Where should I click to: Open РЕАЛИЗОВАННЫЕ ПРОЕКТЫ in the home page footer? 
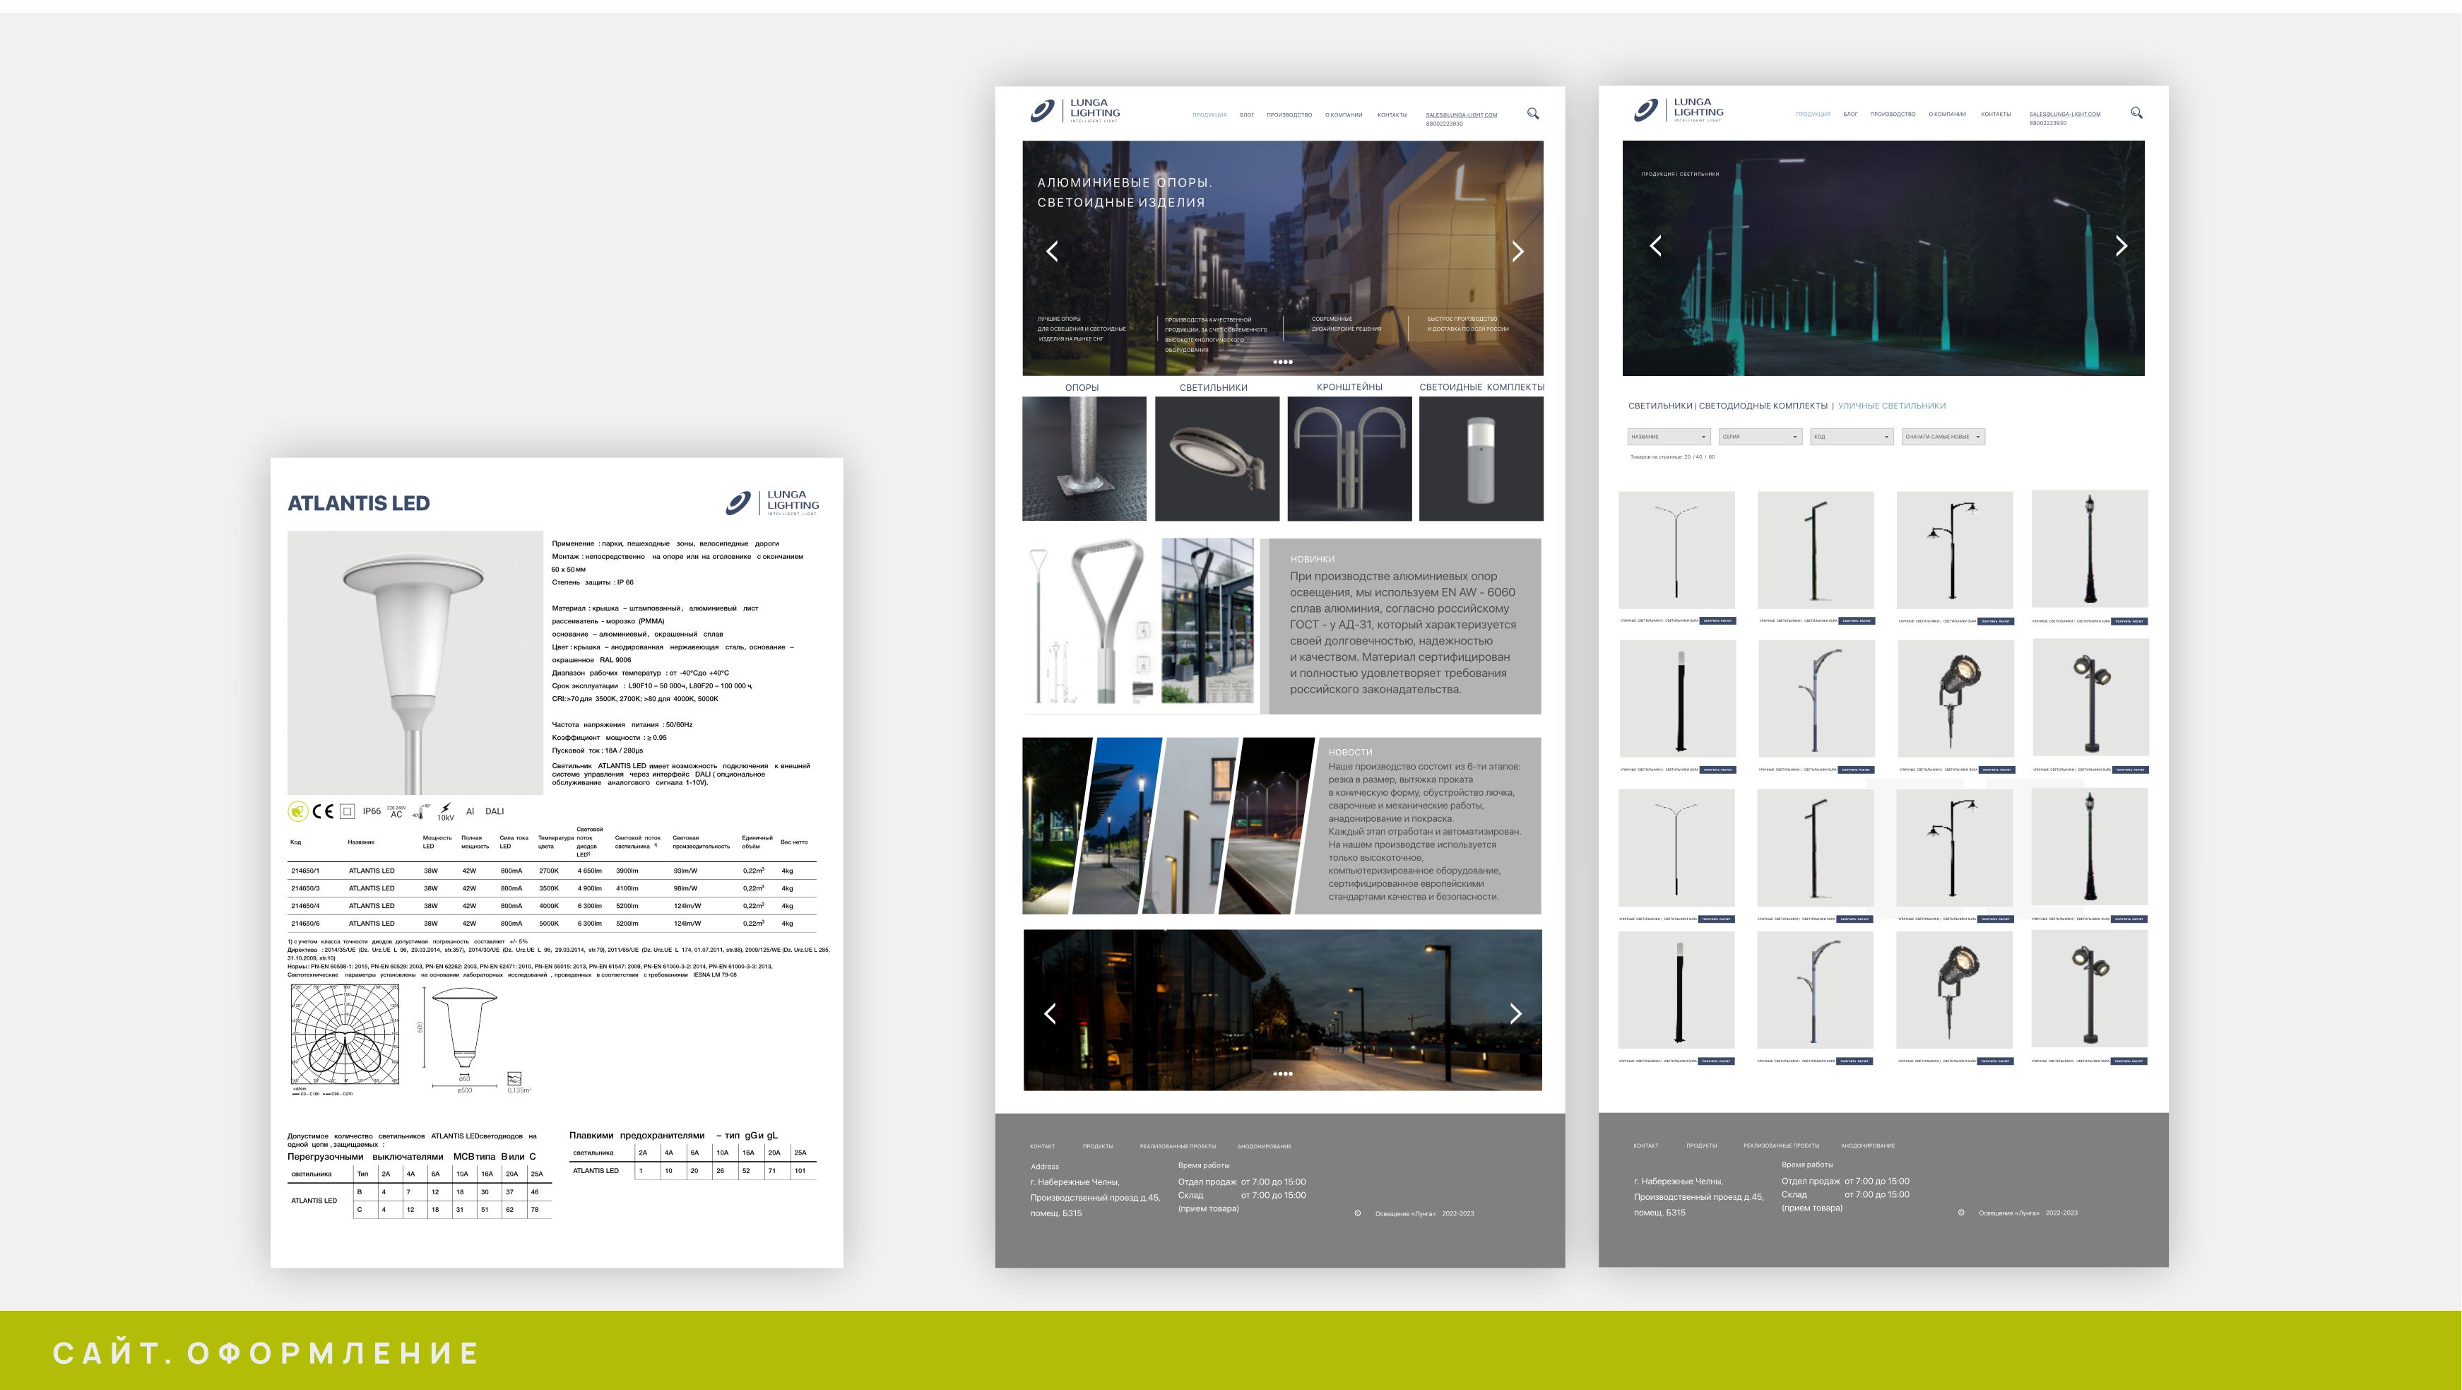point(1178,1146)
